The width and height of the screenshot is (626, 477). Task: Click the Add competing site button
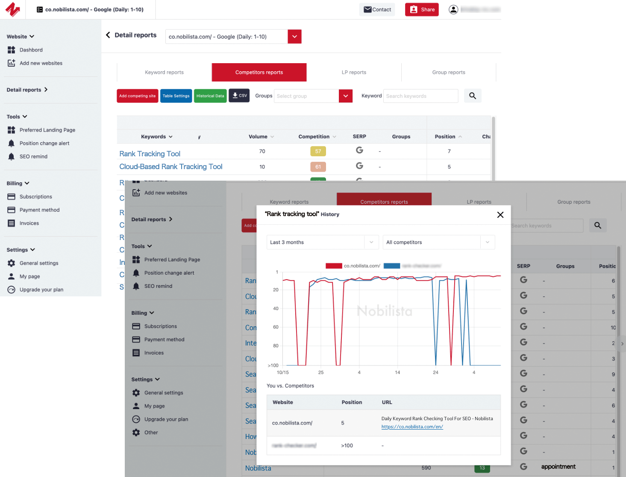pos(137,96)
